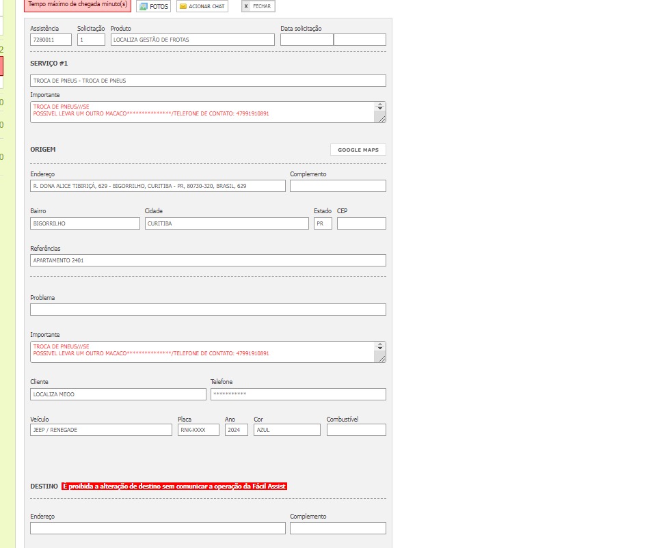Click the Veículo field JEEP / RENEGADE
The width and height of the screenshot is (670, 548).
point(101,430)
